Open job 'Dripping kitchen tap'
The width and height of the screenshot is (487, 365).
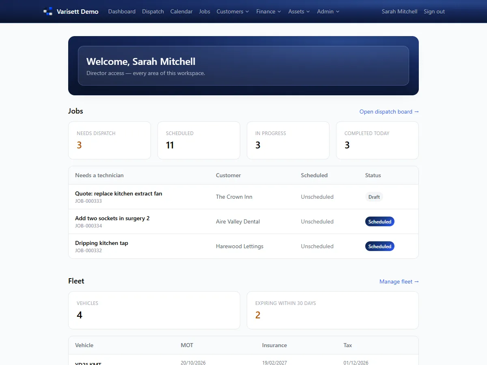click(101, 243)
